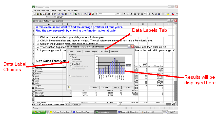Click the Save icon in the toolbar

click(41, 14)
